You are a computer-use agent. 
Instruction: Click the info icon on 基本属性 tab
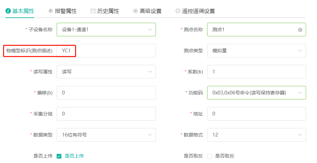(8, 11)
